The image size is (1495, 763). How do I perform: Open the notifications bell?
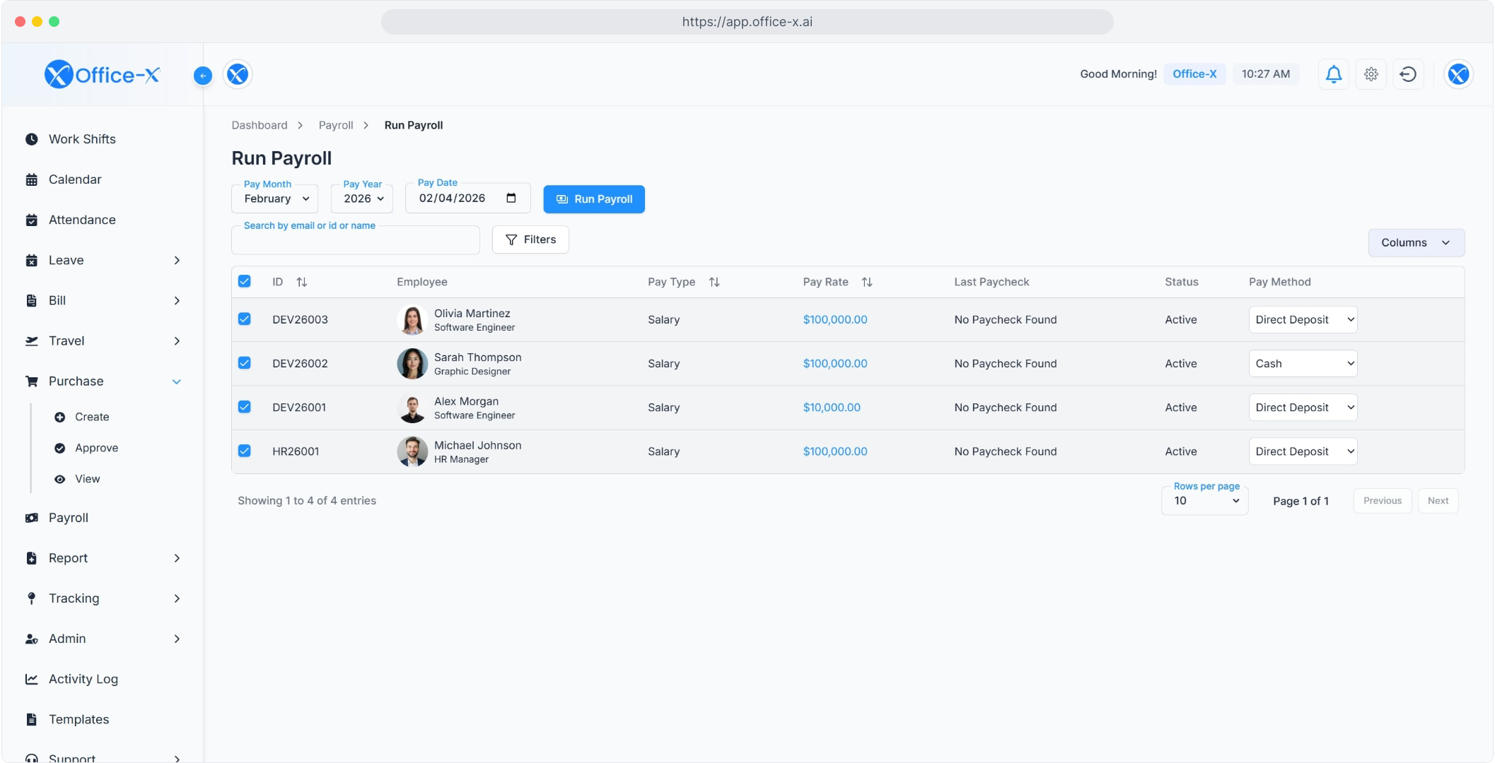coord(1332,74)
